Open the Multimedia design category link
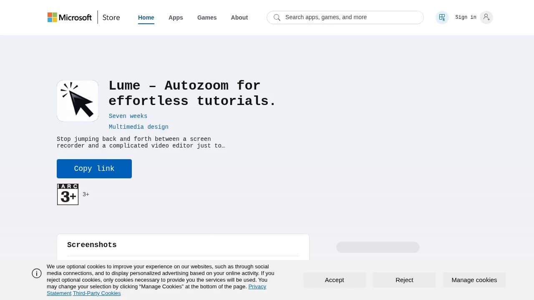The width and height of the screenshot is (534, 300). coord(139,127)
